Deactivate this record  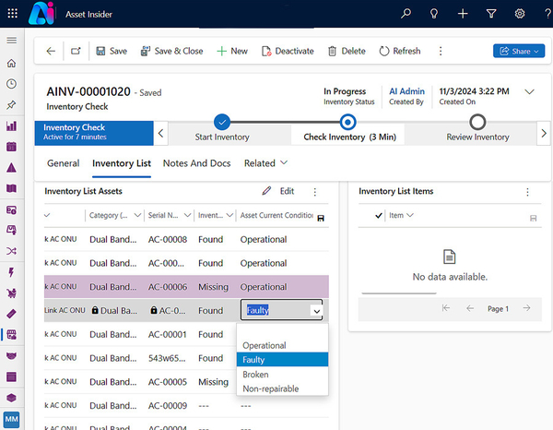click(288, 51)
